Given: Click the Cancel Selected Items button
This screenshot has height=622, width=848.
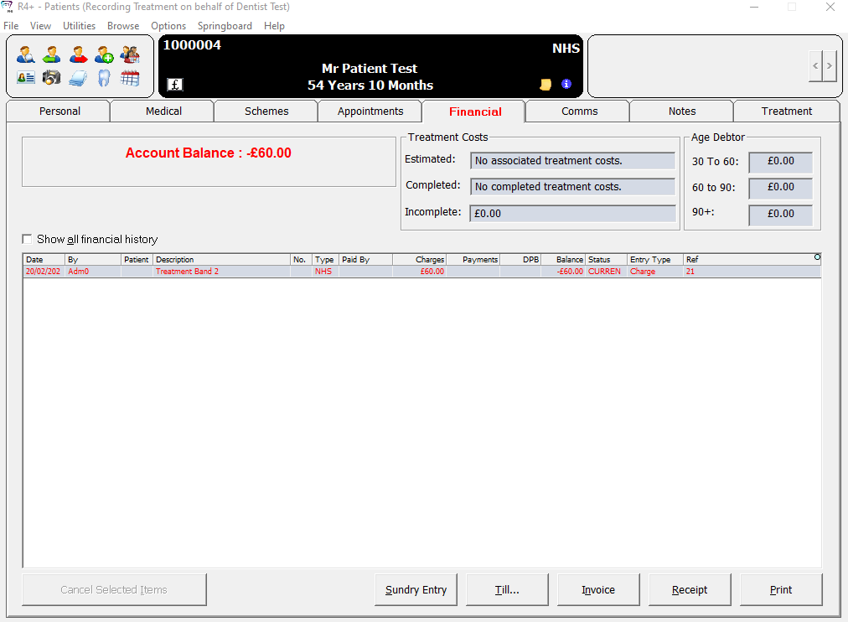Looking at the screenshot, I should [x=114, y=589].
